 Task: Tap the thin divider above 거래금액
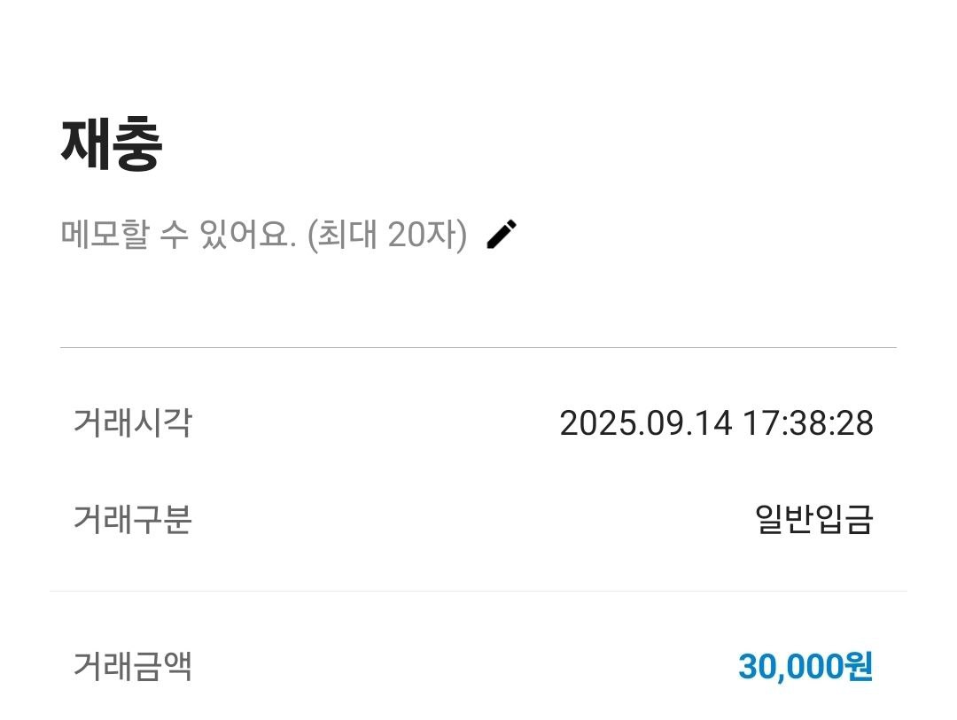[478, 591]
